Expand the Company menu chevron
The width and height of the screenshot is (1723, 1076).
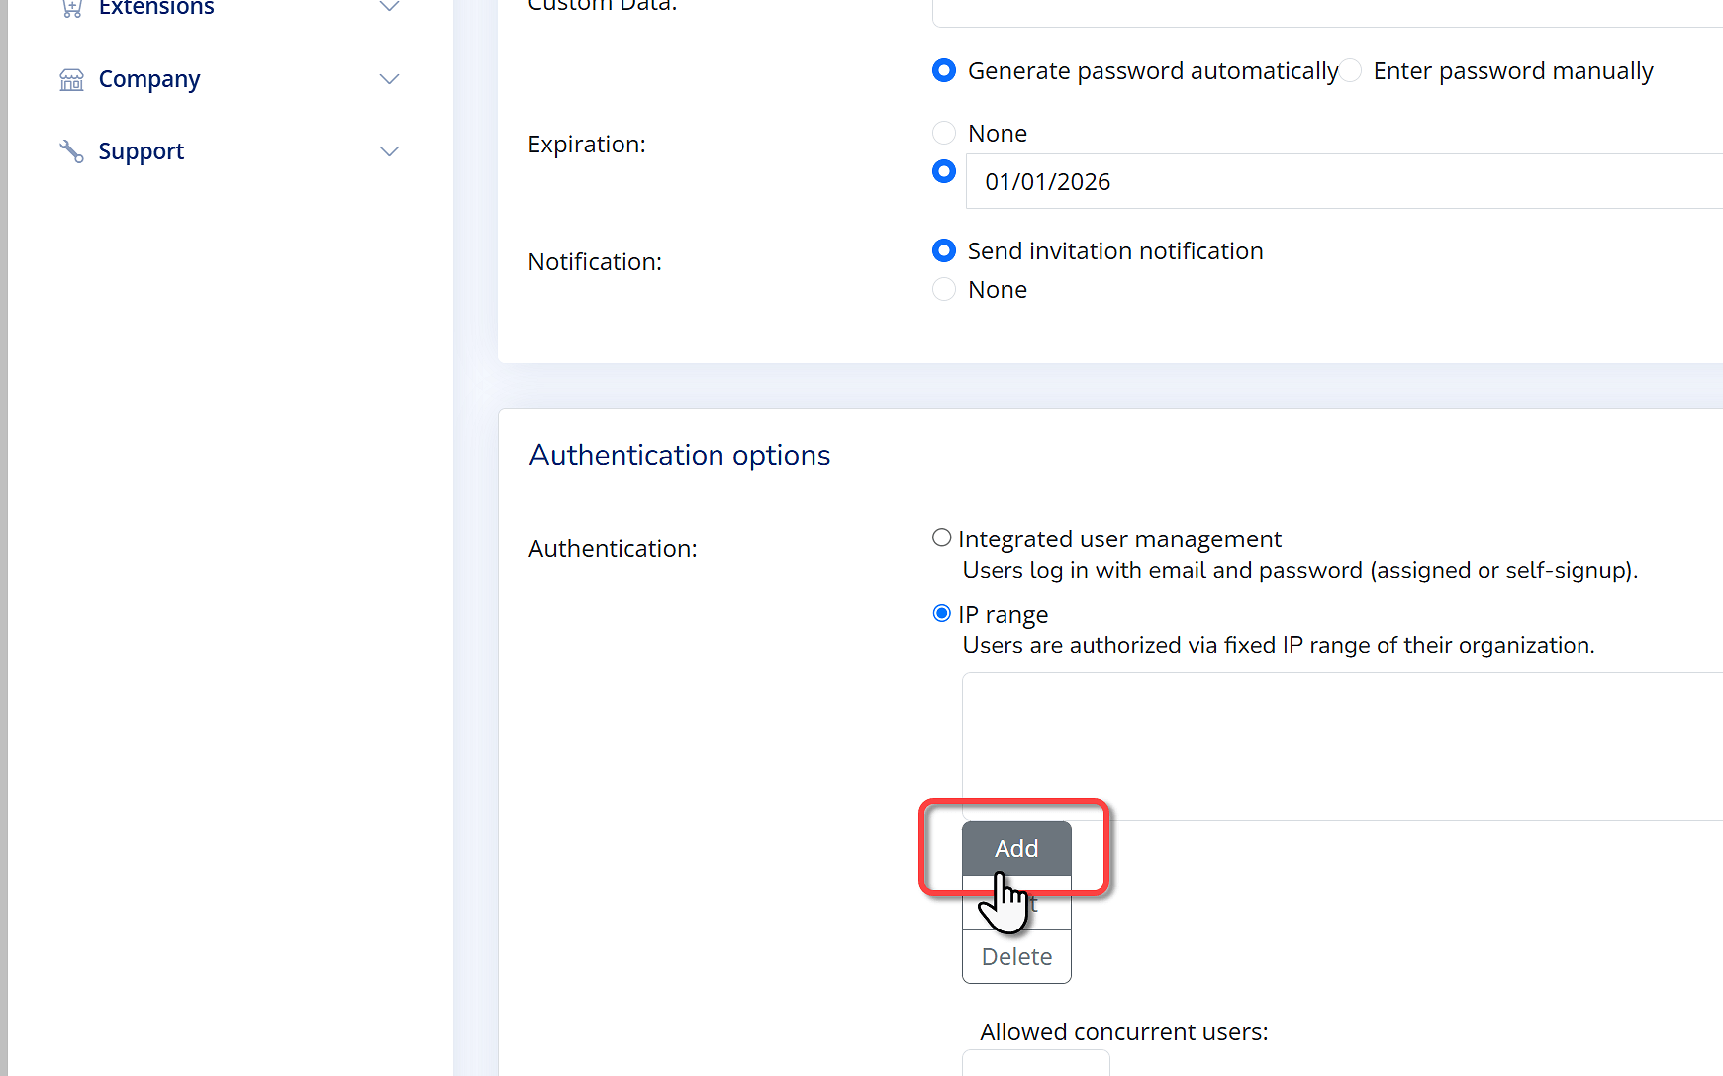(x=389, y=79)
